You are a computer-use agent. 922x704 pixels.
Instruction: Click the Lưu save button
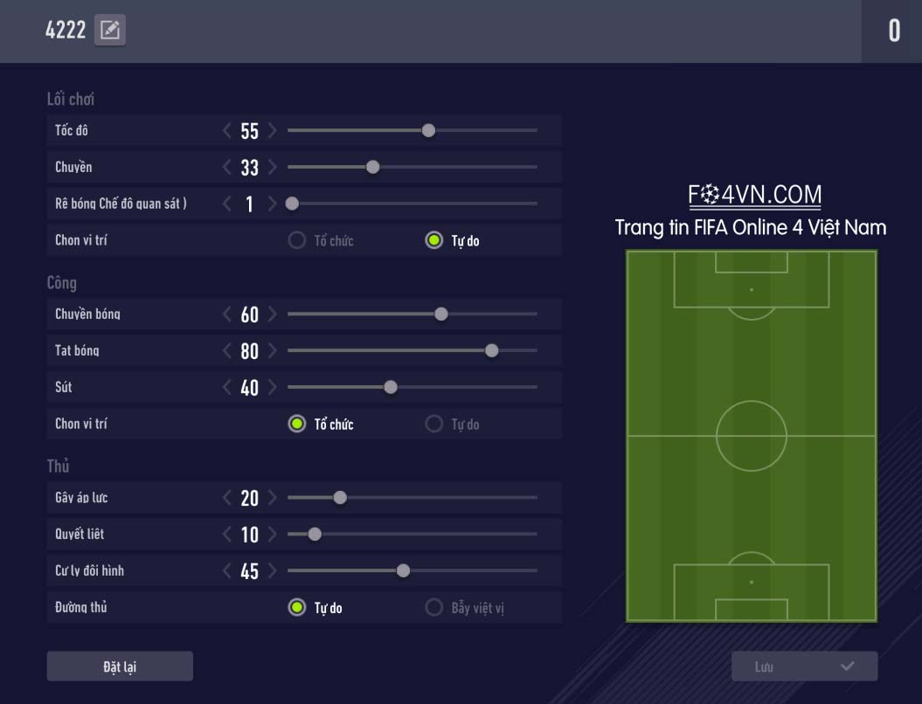coord(804,666)
